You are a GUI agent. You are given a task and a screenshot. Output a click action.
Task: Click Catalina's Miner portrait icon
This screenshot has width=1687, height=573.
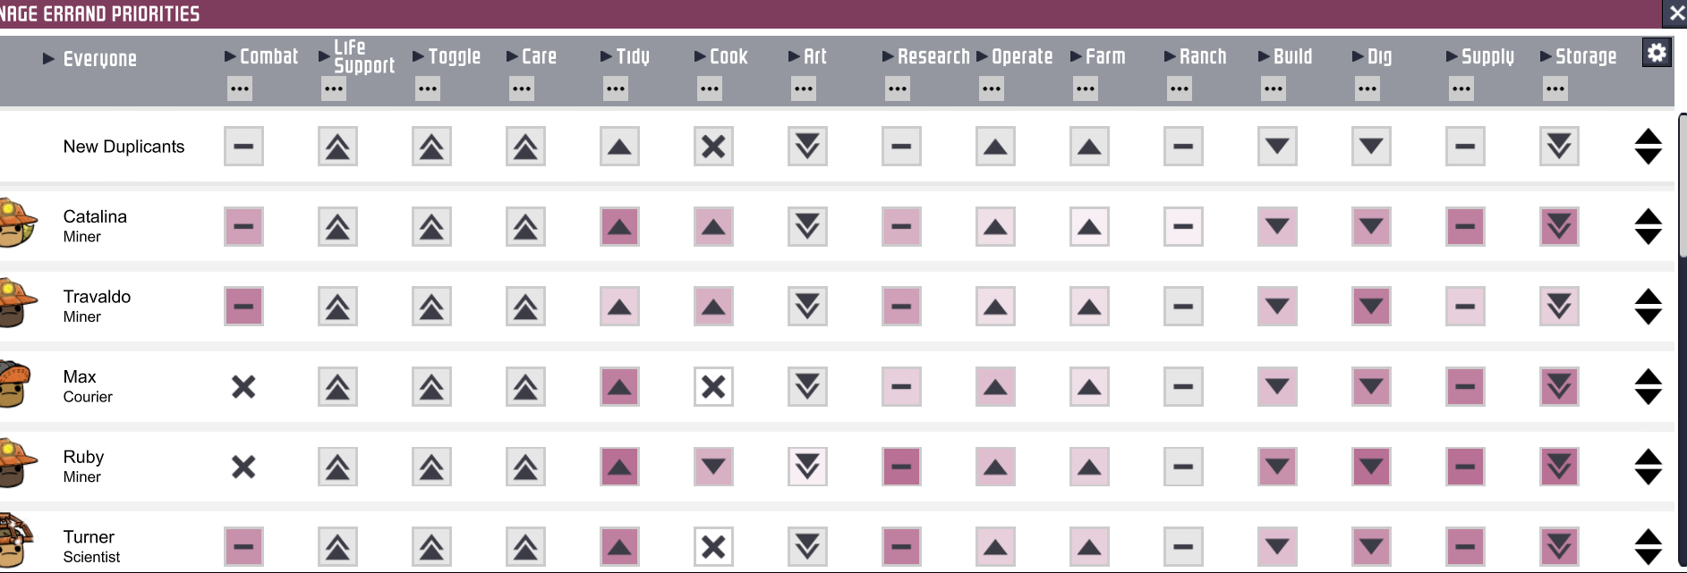pos(18,223)
